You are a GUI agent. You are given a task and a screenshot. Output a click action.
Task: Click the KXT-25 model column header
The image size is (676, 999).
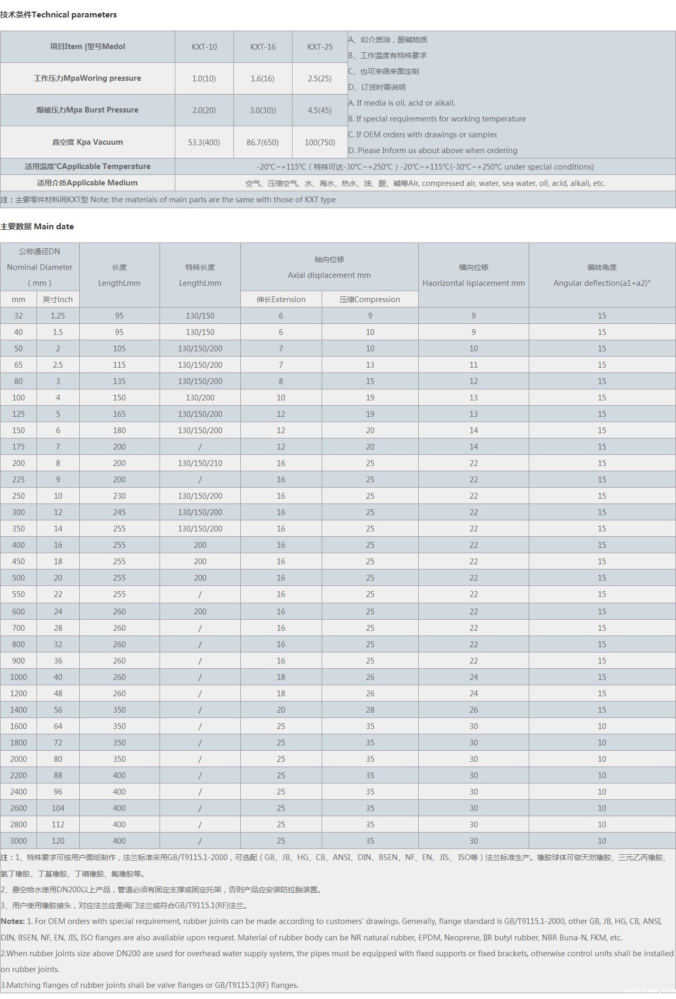(x=320, y=47)
